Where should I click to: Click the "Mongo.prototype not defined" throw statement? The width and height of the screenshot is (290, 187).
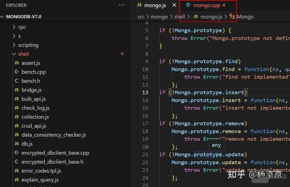[x=231, y=38]
